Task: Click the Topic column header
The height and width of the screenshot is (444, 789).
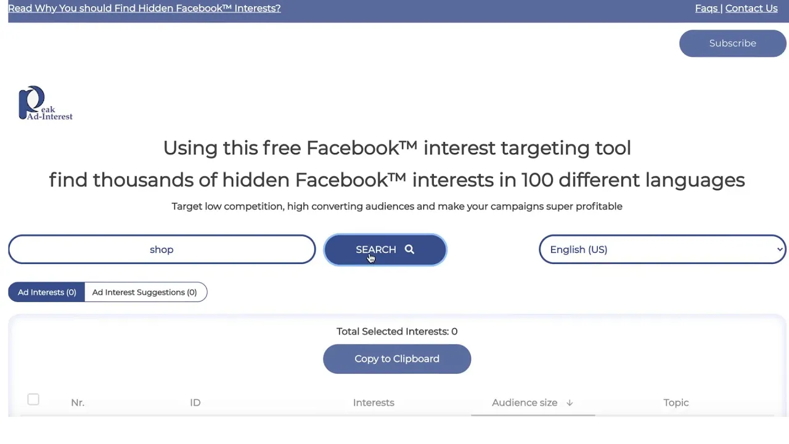Action: (x=676, y=403)
